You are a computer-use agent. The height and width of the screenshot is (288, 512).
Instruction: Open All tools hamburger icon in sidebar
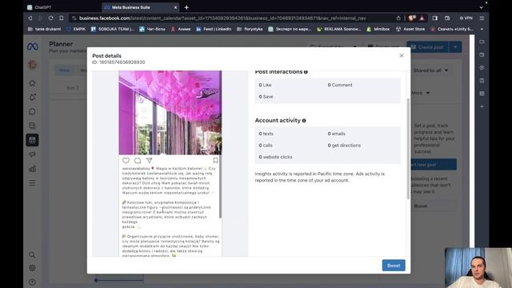[32, 183]
